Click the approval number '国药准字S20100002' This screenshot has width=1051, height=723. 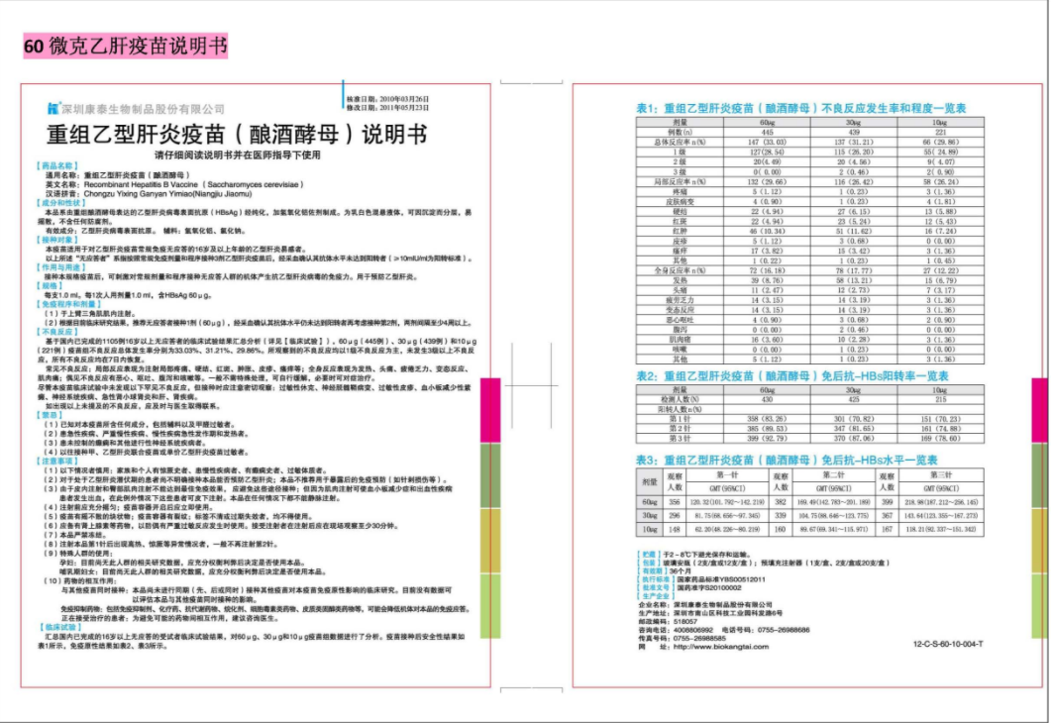pos(709,587)
